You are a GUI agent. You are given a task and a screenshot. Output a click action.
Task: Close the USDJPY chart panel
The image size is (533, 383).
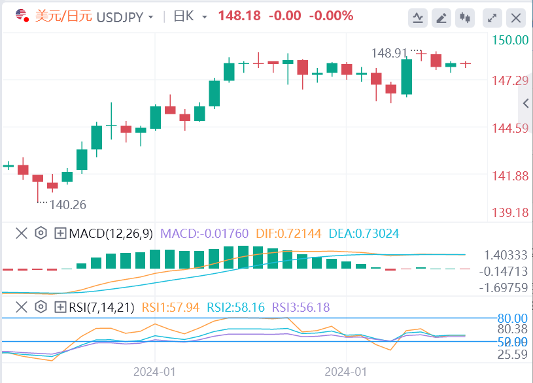[x=517, y=17]
